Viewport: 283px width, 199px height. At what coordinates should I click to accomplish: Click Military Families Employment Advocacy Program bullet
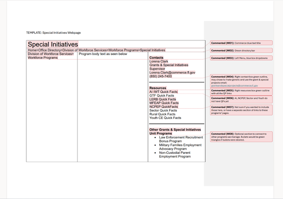tap(181, 146)
